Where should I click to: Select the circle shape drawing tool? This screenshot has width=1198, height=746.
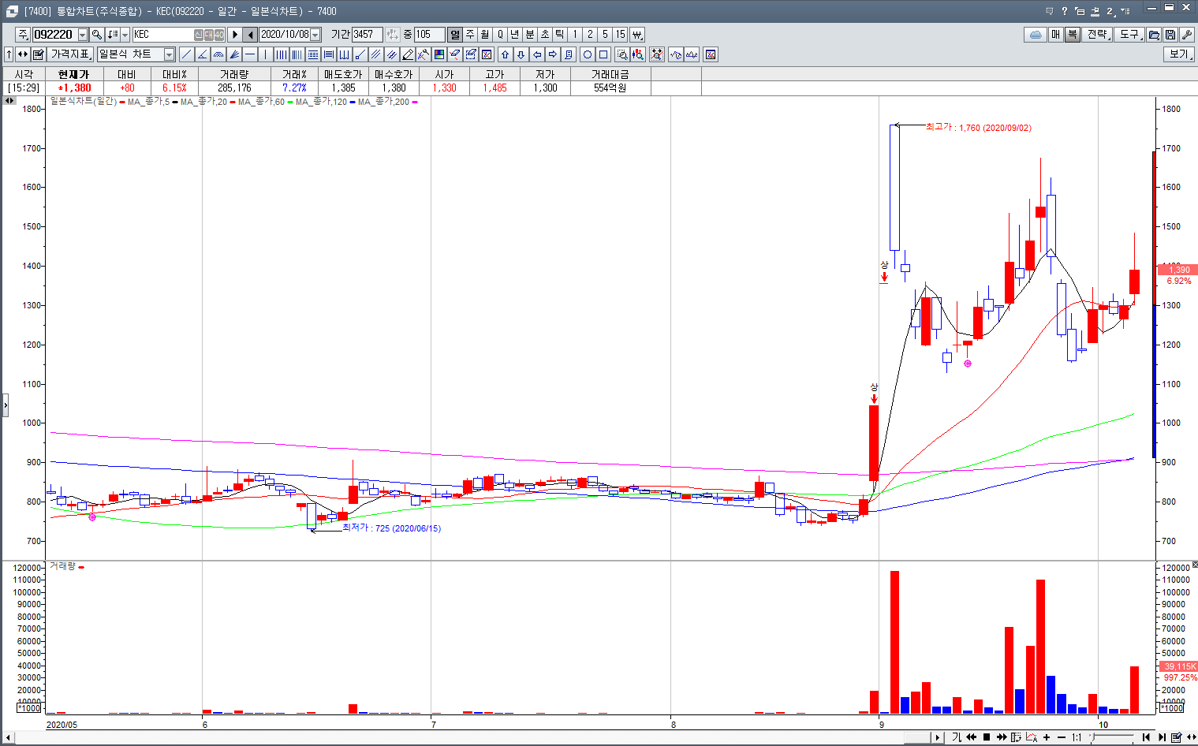[588, 54]
